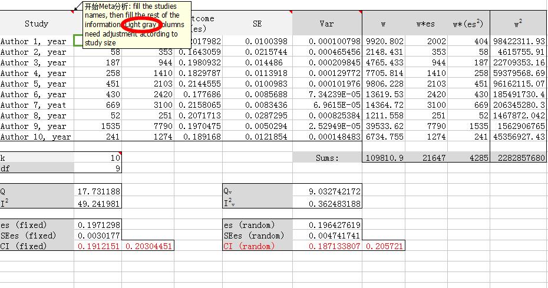Select the k value 10
The image size is (548, 288).
98,158
